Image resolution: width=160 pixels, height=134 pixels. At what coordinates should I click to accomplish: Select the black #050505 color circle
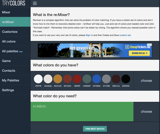[126, 79]
